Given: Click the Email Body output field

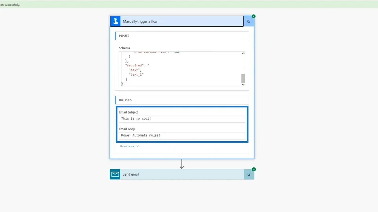Looking at the screenshot, I should 182,136.
